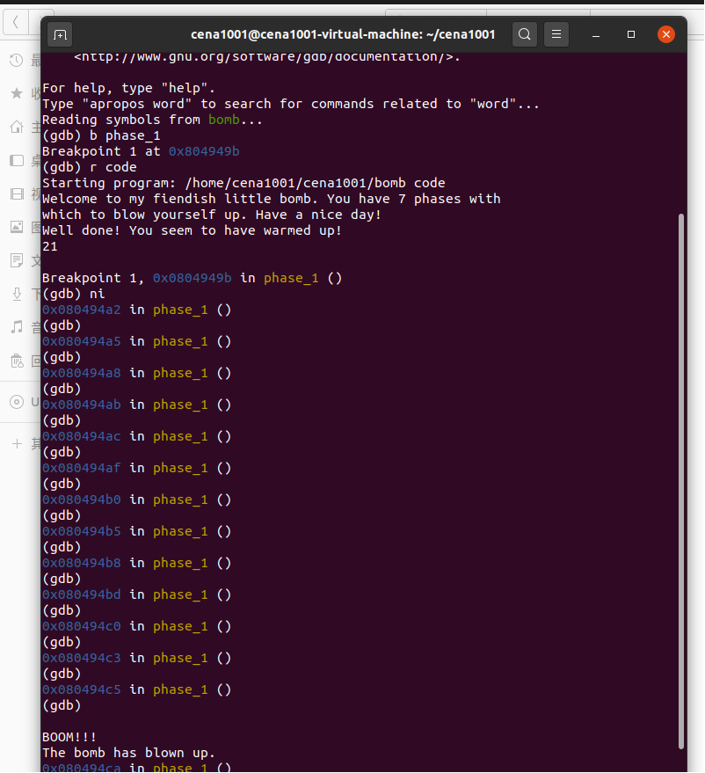Open Recent in Files sidebar
The width and height of the screenshot is (705, 773).
pos(17,61)
